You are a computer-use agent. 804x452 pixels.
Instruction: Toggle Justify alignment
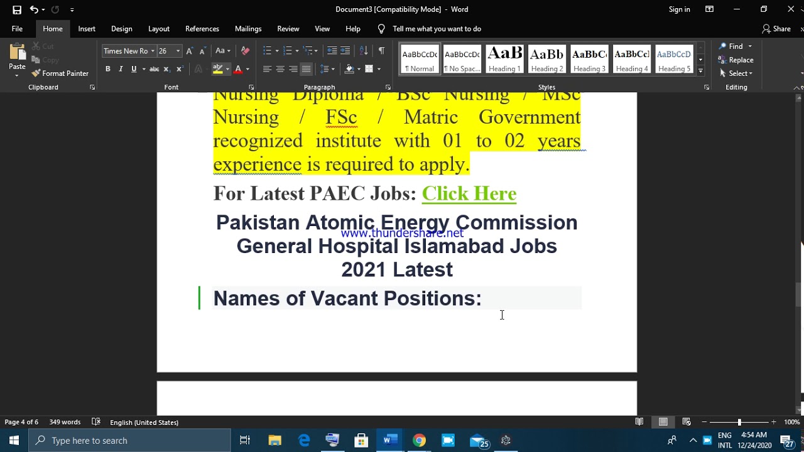tap(306, 69)
